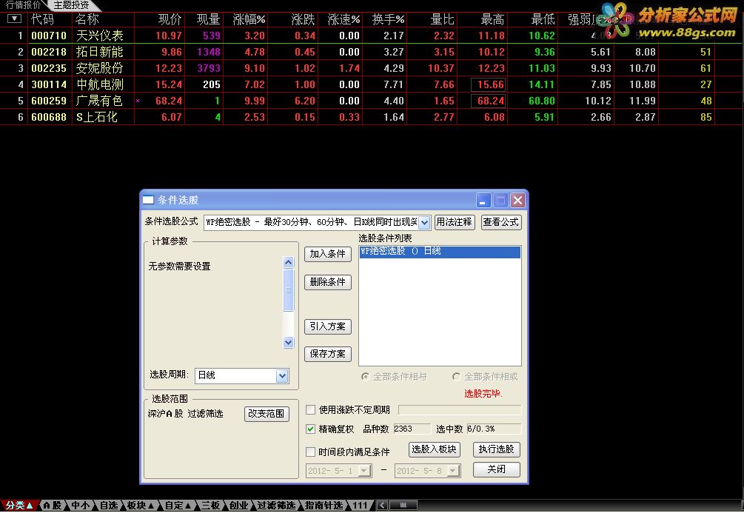Open the 指南针选 bottom tab
Image resolution: width=744 pixels, height=513 pixels.
(324, 506)
